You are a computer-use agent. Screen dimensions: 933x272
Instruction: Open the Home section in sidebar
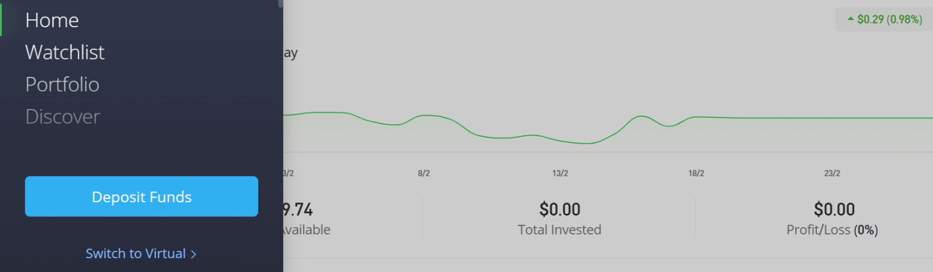point(52,21)
